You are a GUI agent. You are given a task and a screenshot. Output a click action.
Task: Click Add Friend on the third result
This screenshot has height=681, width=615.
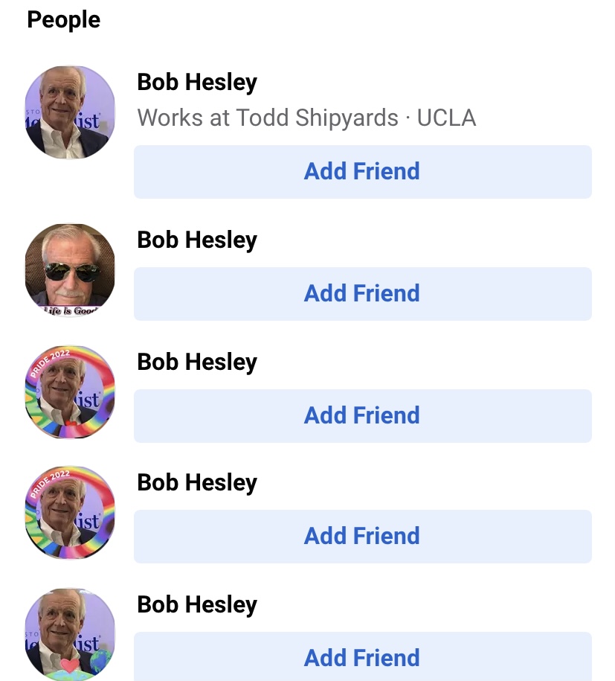pyautogui.click(x=362, y=415)
